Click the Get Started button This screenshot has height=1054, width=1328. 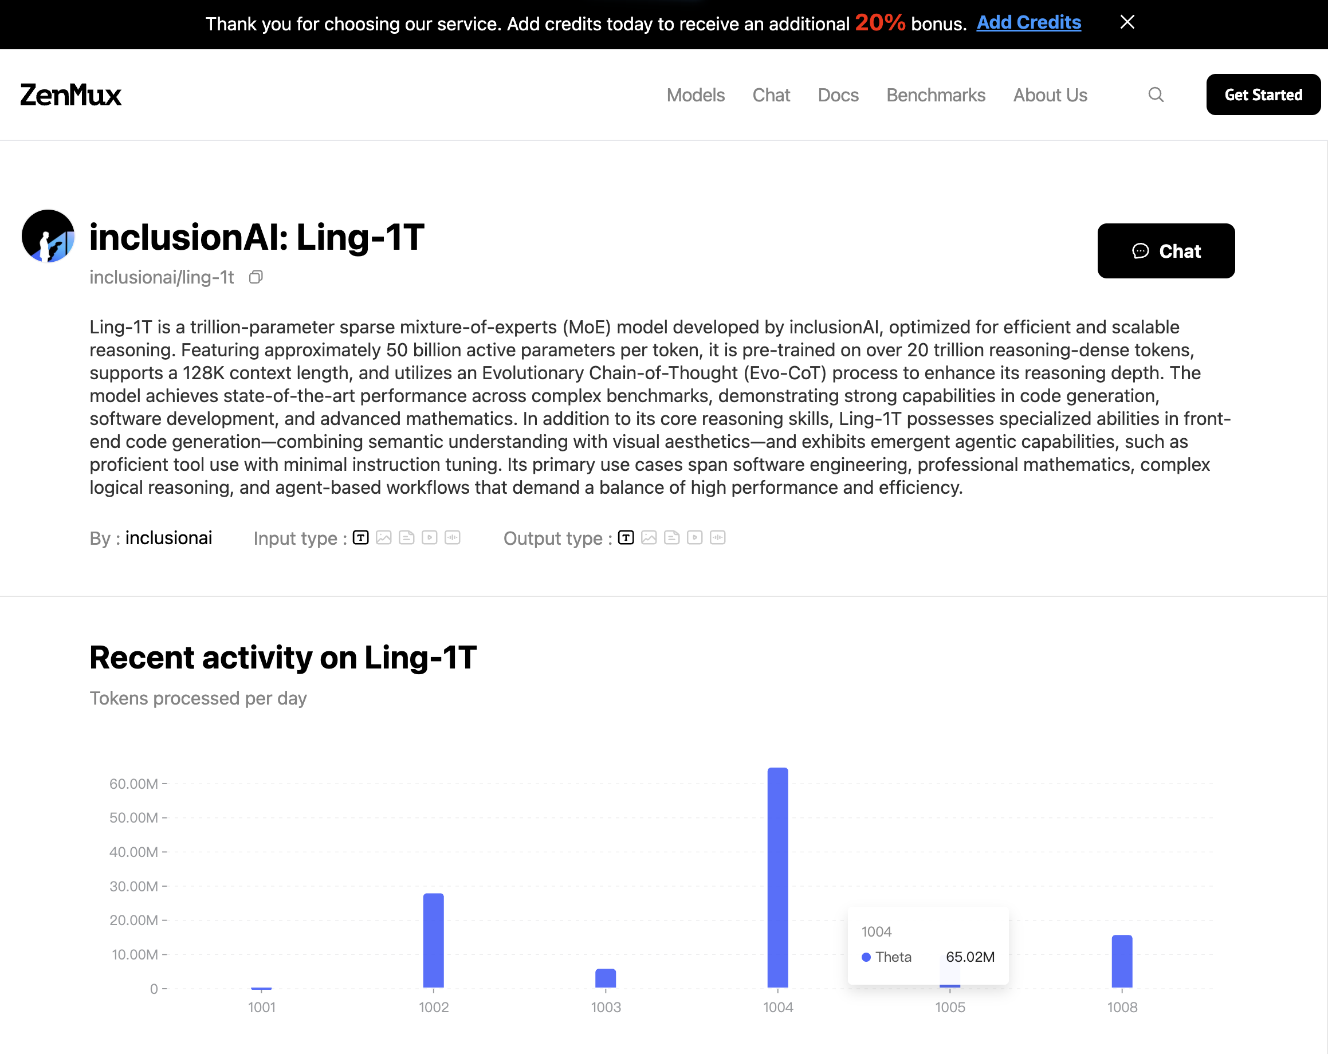point(1263,95)
